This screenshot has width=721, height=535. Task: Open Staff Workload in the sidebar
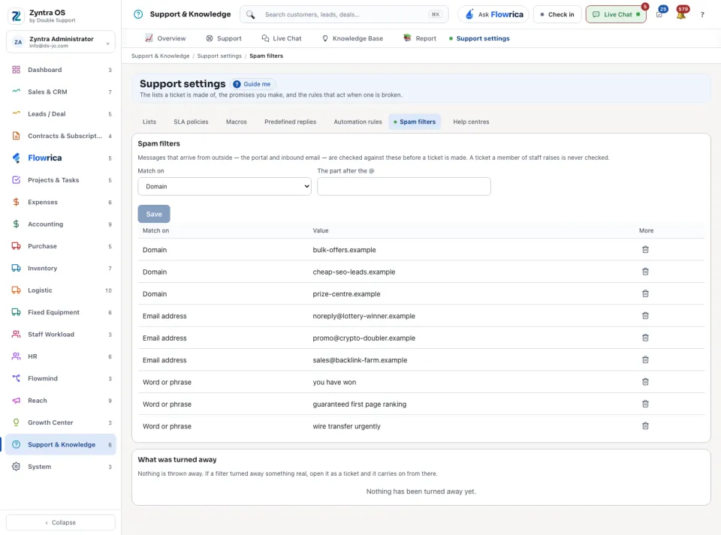61,335
